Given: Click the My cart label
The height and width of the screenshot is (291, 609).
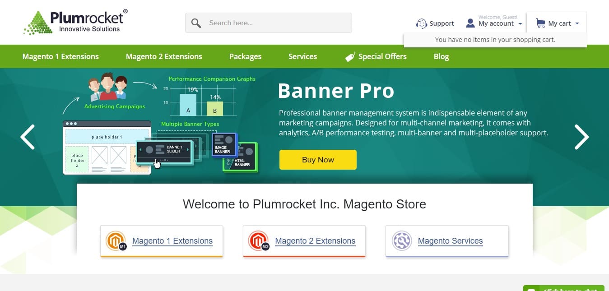Looking at the screenshot, I should 559,23.
